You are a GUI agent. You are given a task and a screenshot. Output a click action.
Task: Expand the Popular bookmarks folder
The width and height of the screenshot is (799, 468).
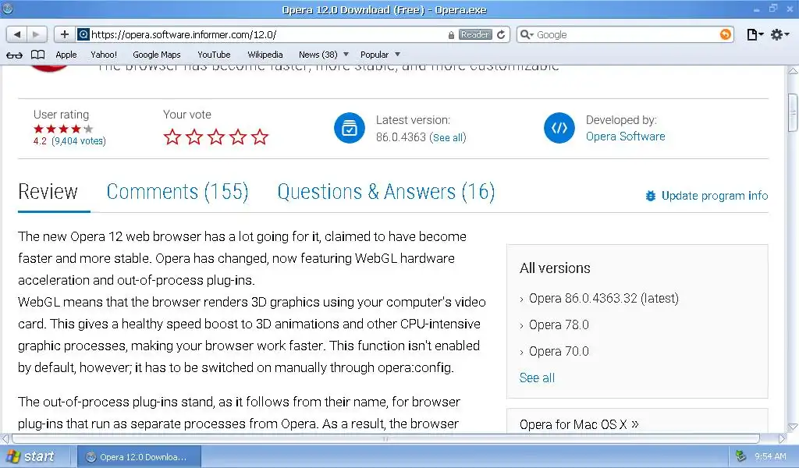point(380,55)
